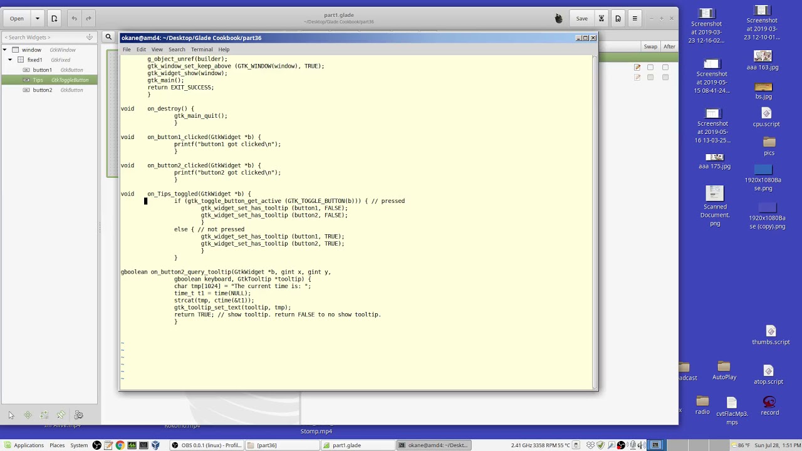Focus the Search Widgets field
Image resolution: width=802 pixels, height=451 pixels.
pos(49,37)
